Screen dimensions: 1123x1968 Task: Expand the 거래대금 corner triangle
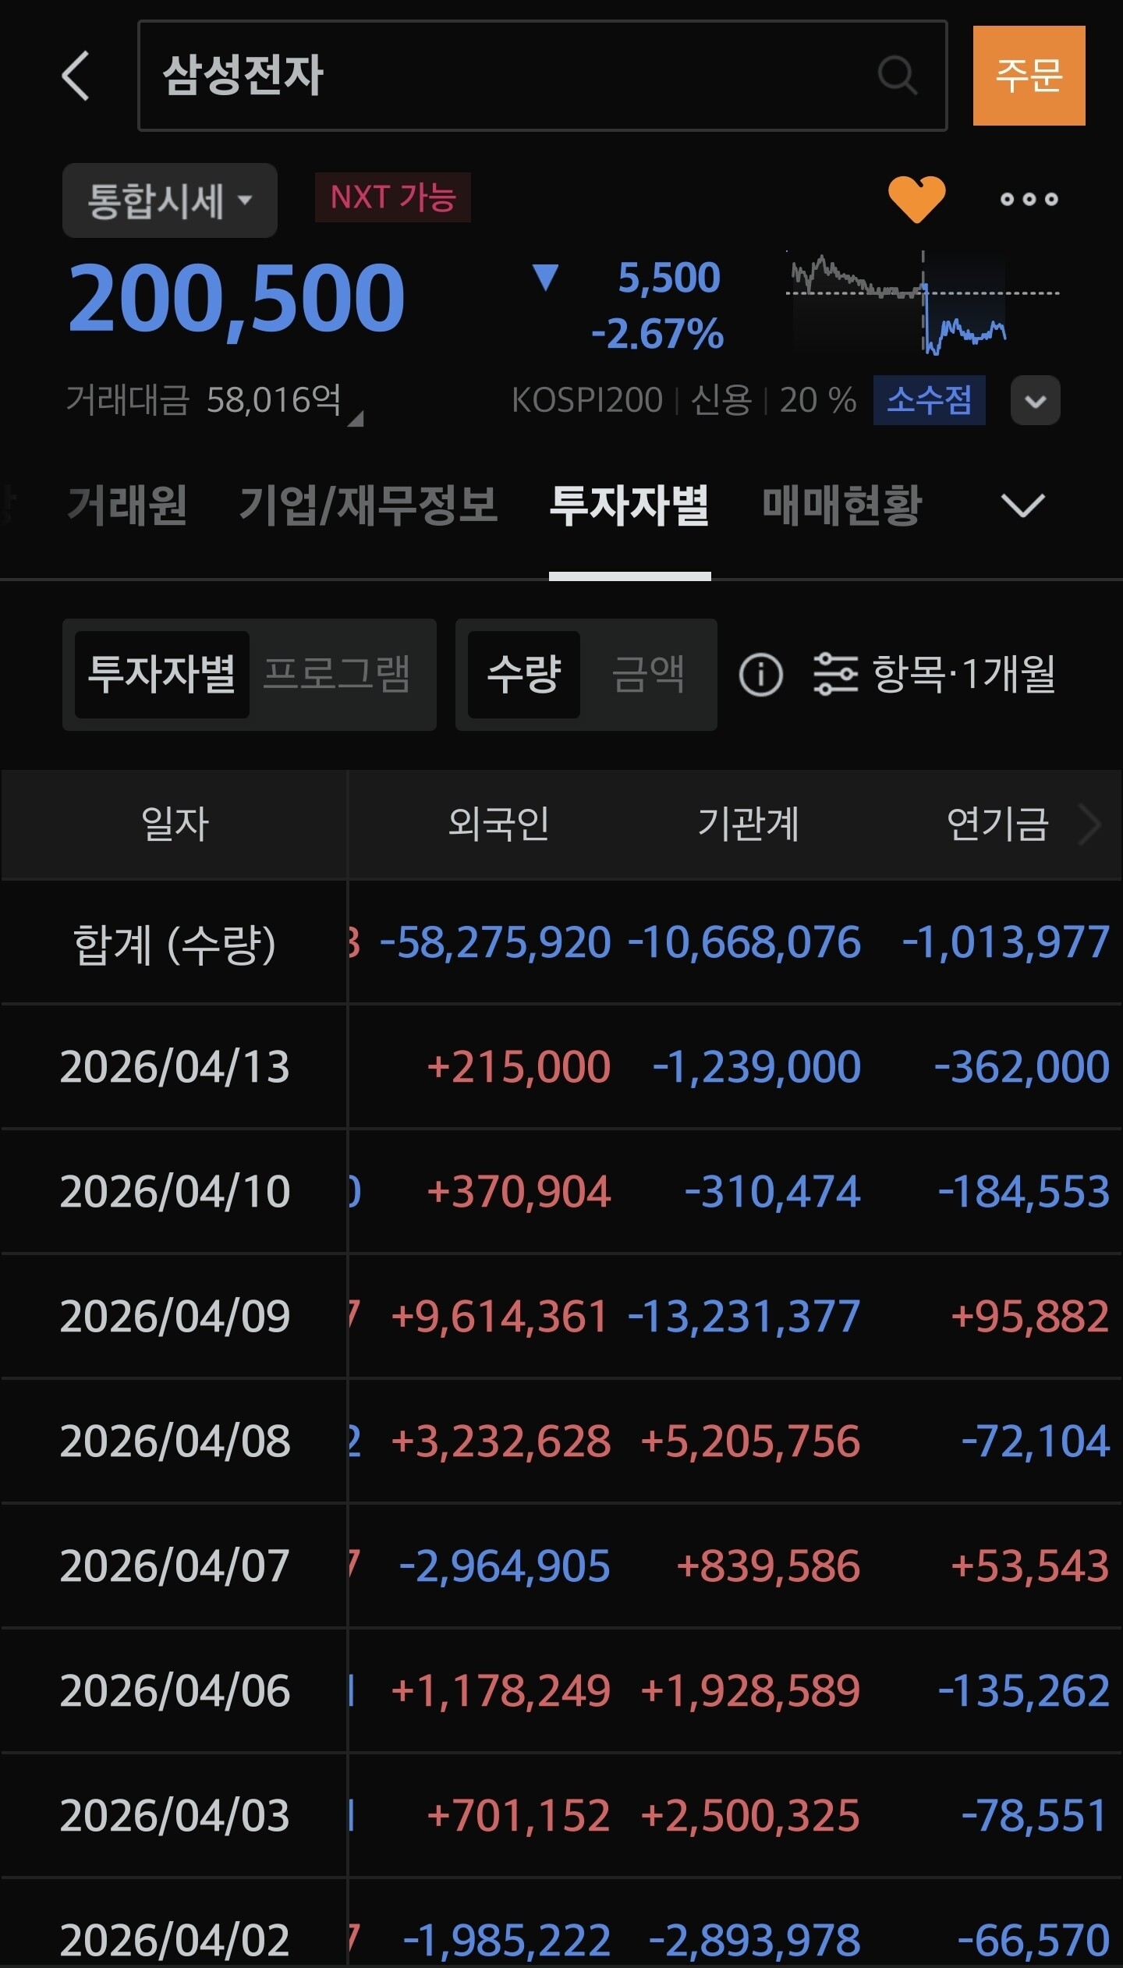coord(356,419)
